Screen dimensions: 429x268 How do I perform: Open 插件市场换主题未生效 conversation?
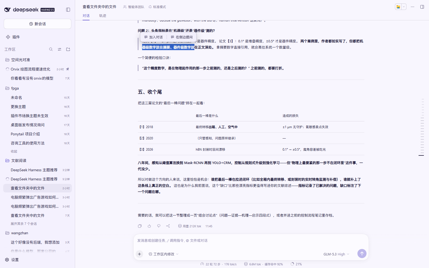pyautogui.click(x=38, y=116)
